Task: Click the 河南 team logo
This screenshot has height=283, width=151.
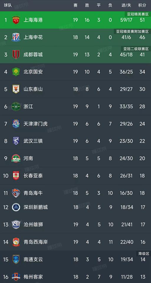Action: [x=16, y=158]
